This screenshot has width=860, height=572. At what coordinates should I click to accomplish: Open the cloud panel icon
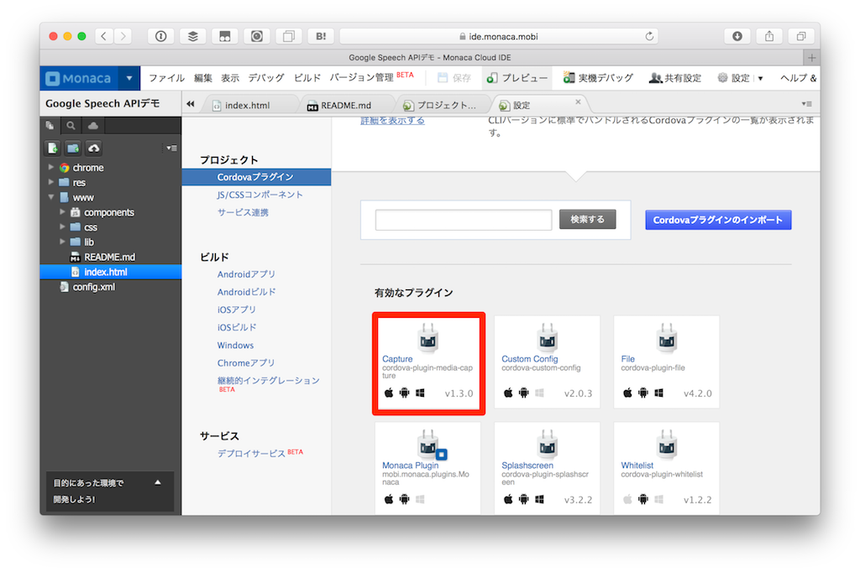click(x=93, y=126)
